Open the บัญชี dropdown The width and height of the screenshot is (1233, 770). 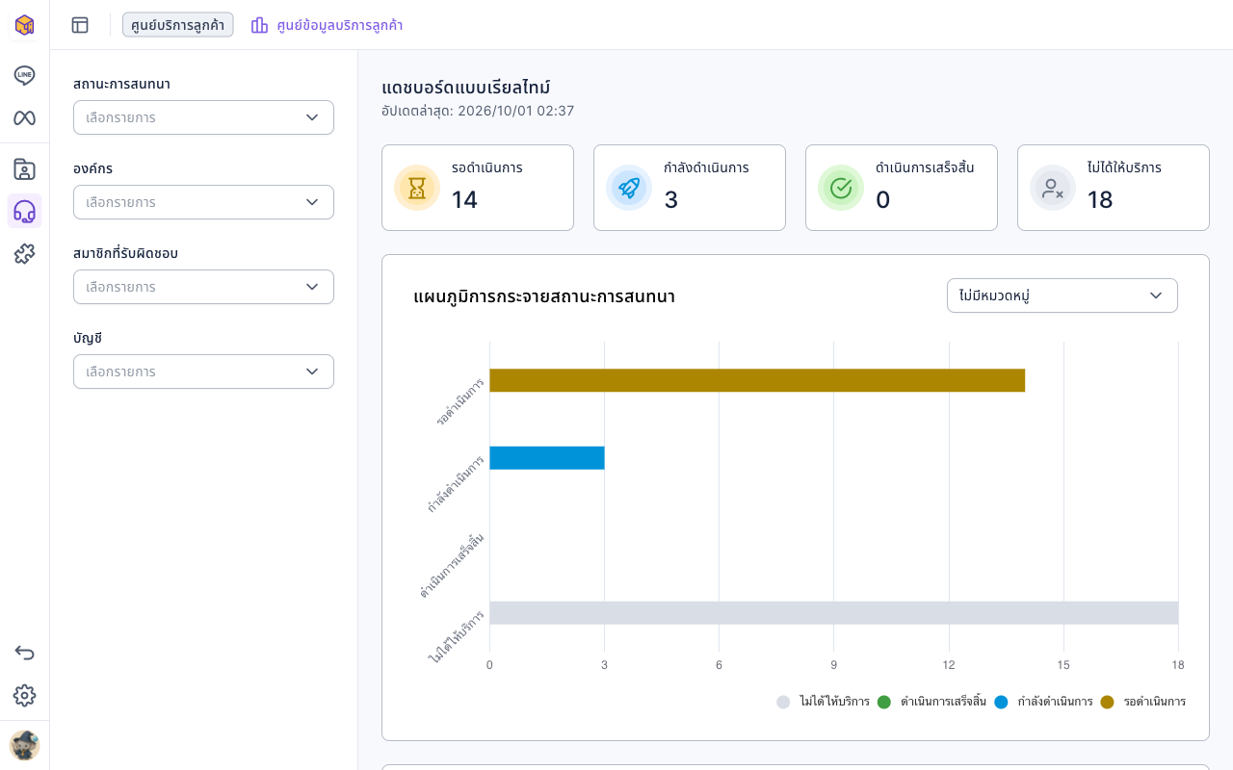click(x=203, y=372)
